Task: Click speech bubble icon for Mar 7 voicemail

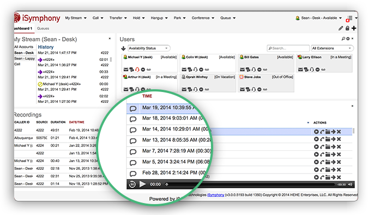Action: point(133,152)
